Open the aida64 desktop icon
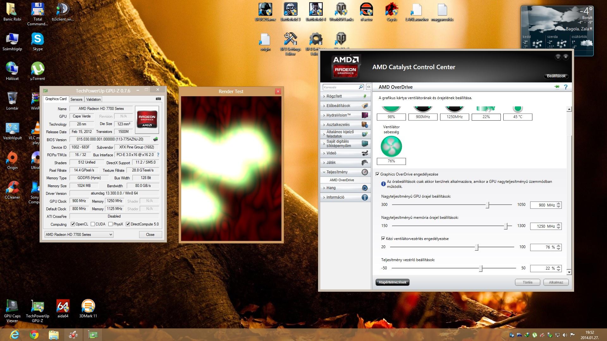The width and height of the screenshot is (607, 341). click(63, 309)
